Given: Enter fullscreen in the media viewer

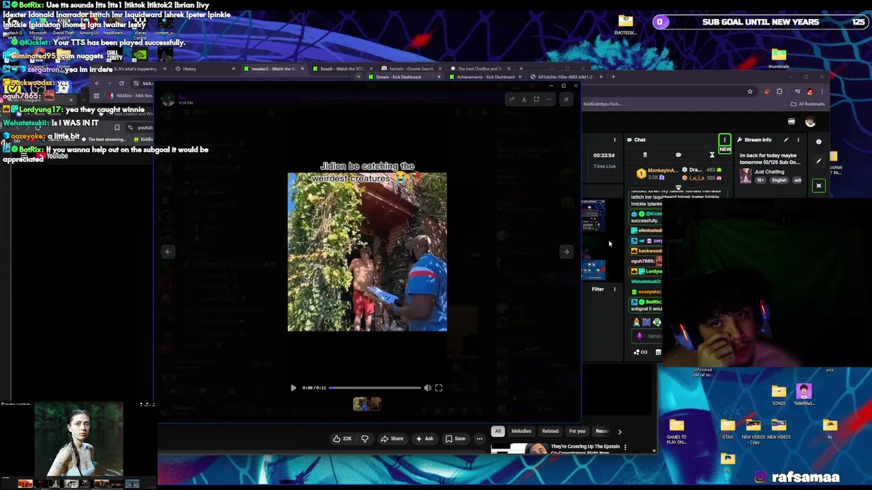Looking at the screenshot, I should 439,388.
